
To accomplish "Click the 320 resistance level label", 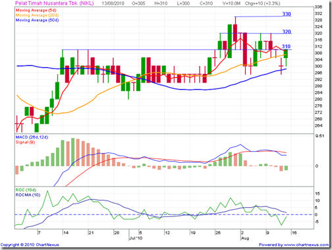I will pyautogui.click(x=287, y=32).
